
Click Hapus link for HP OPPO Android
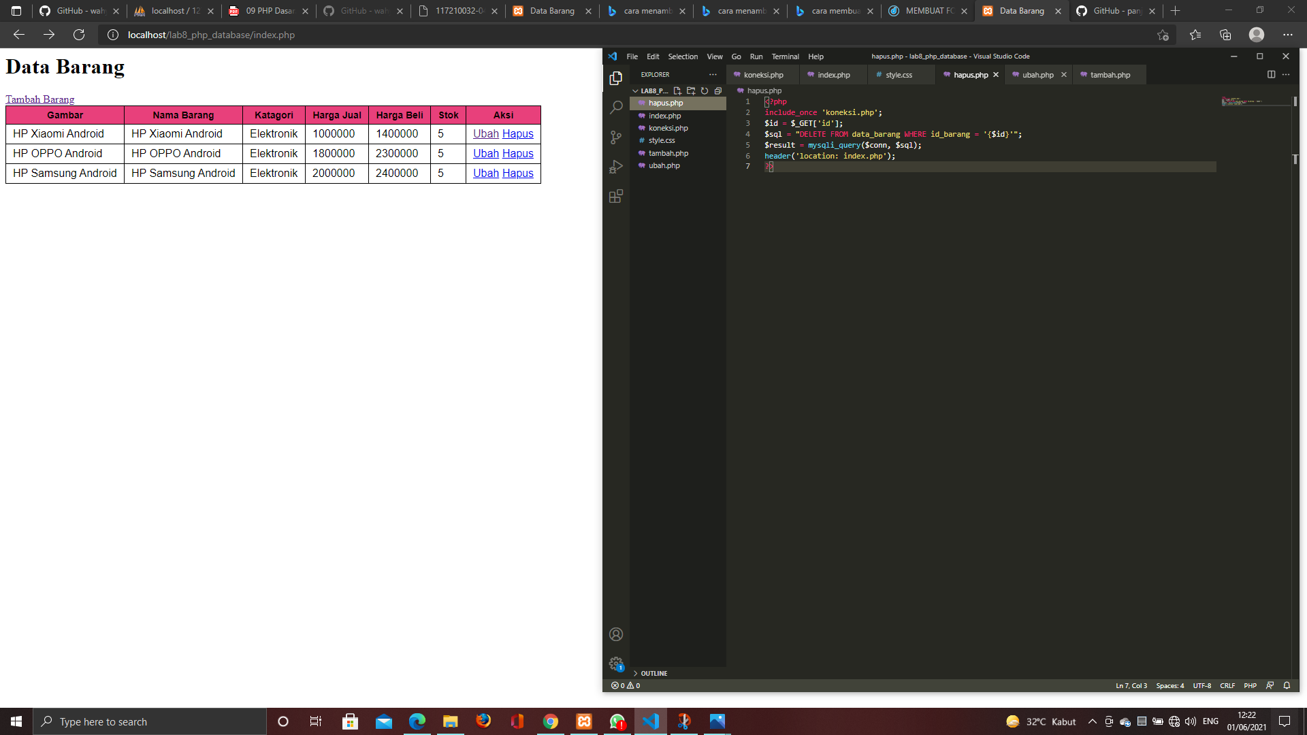pyautogui.click(x=517, y=153)
